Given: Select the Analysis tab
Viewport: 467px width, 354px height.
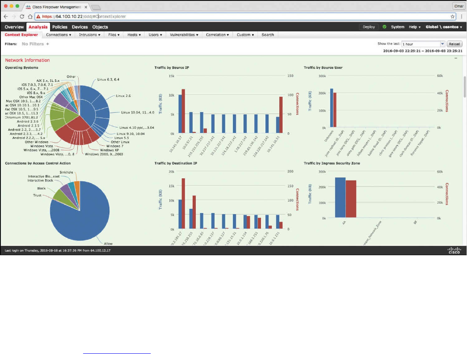Looking at the screenshot, I should click(38, 27).
